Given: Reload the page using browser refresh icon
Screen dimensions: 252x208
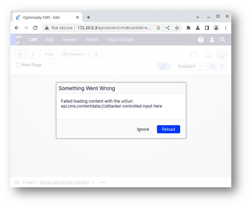Looking at the screenshot, I should click(35, 28).
